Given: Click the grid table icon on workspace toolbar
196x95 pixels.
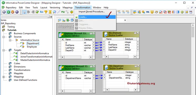Looking at the screenshot, I should click(72, 20).
